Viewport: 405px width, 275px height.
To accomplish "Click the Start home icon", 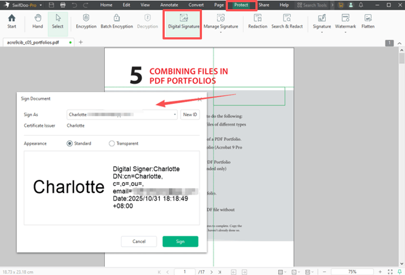I will pos(12,21).
